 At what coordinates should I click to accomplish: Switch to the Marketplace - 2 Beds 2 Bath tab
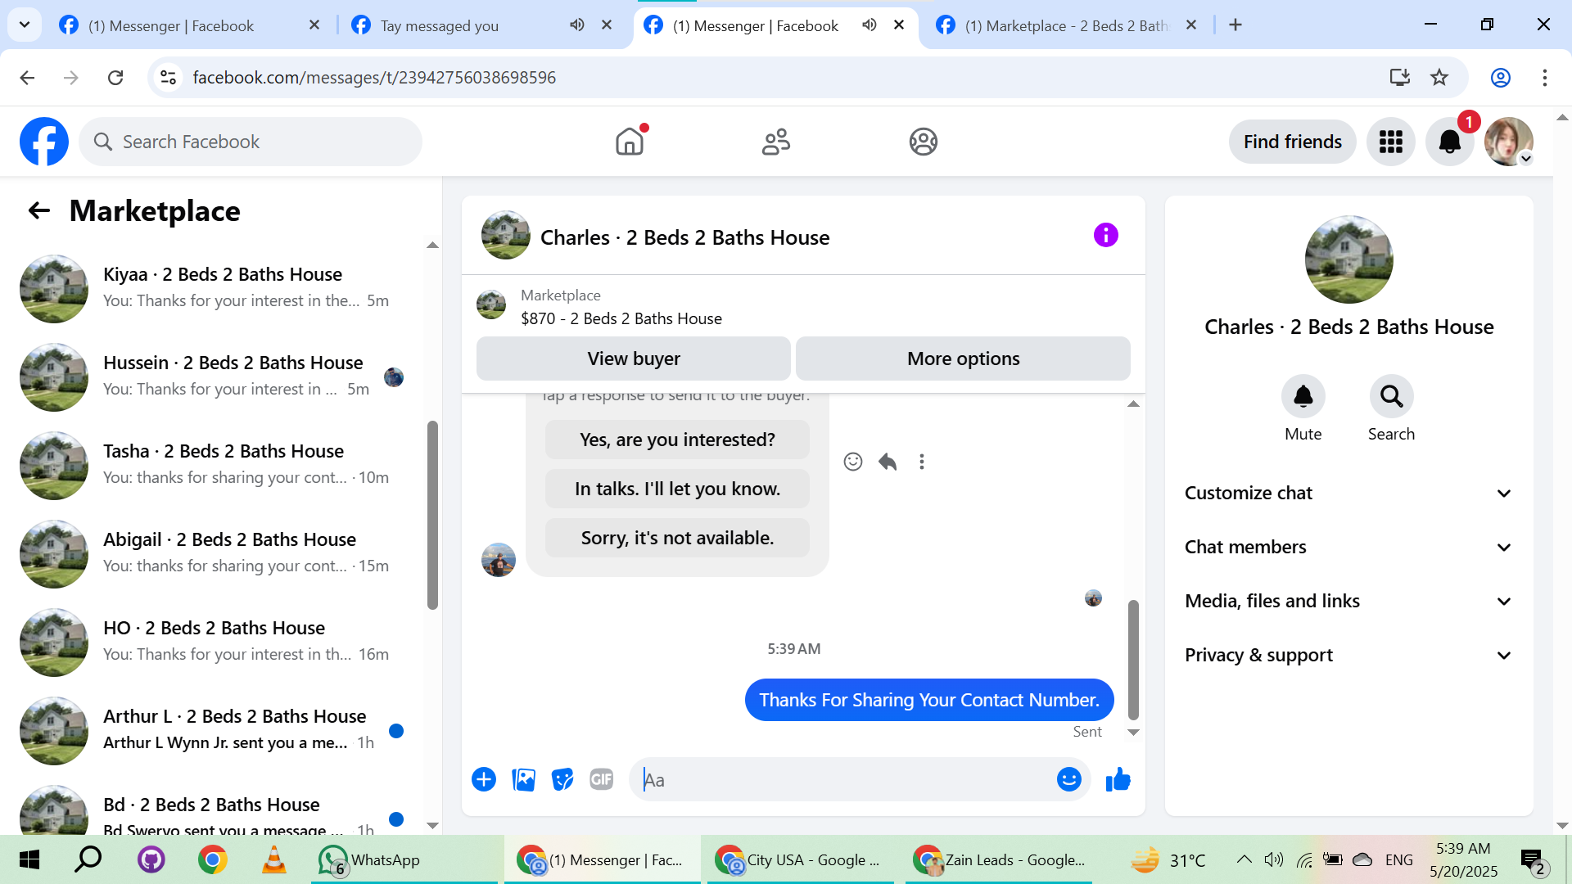(x=1066, y=25)
